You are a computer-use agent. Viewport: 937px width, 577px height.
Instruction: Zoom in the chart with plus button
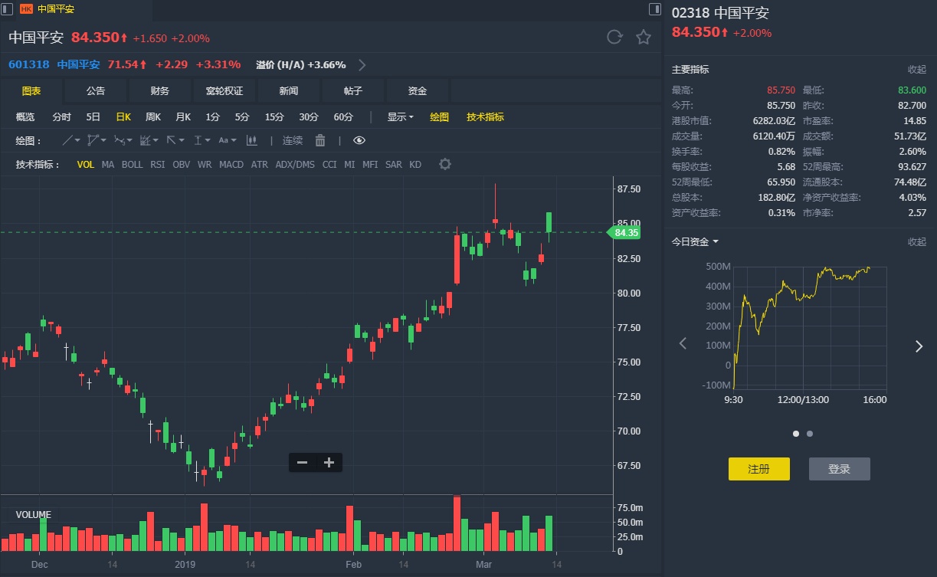tap(329, 462)
